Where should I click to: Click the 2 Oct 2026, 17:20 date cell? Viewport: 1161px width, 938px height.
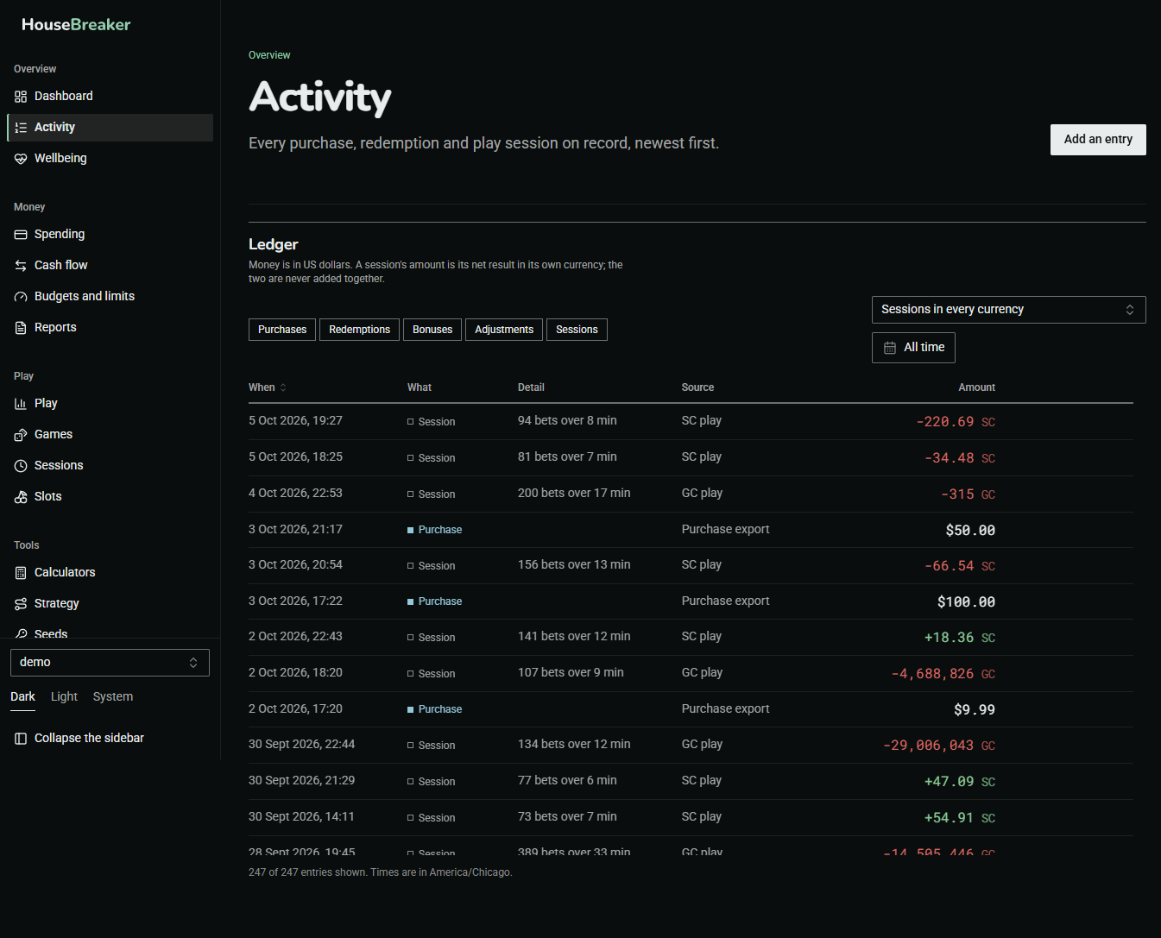click(x=295, y=708)
